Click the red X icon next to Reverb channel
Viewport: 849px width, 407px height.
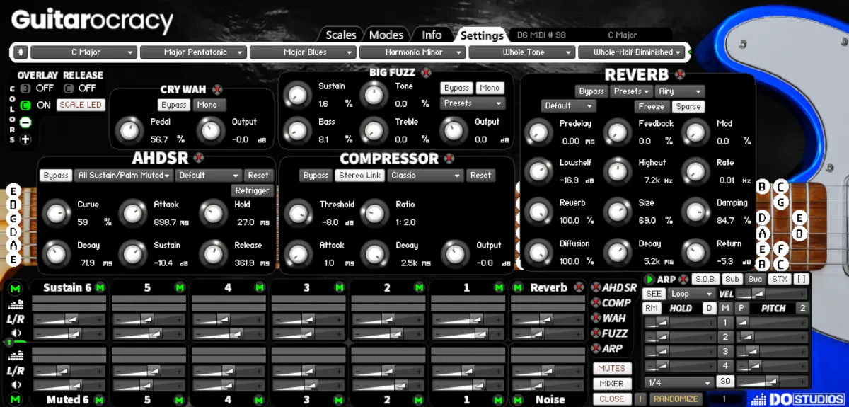579,287
